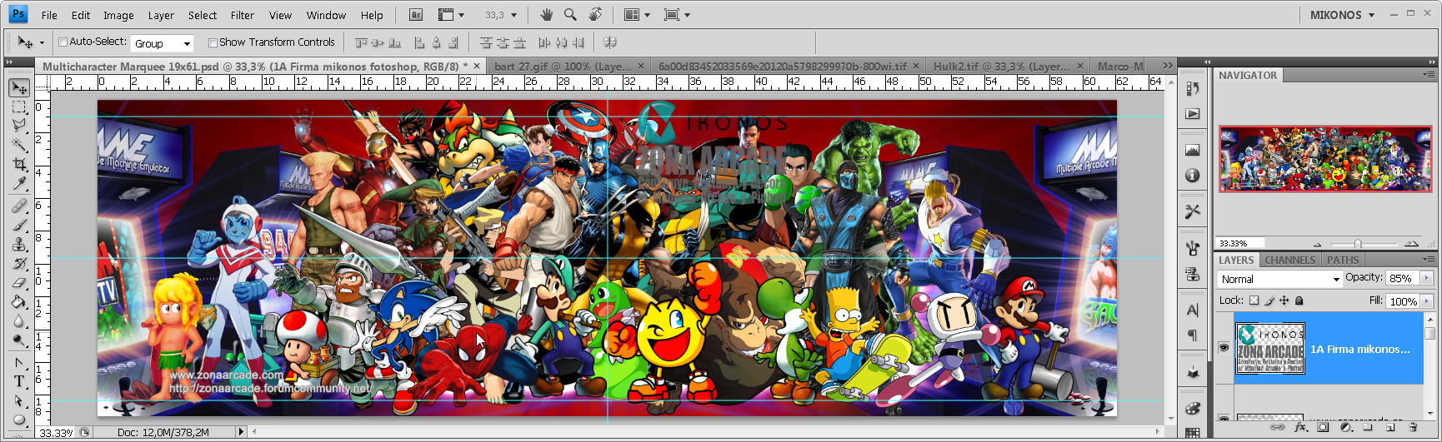
Task: Enable the Auto-Select checkbox
Action: 63,42
